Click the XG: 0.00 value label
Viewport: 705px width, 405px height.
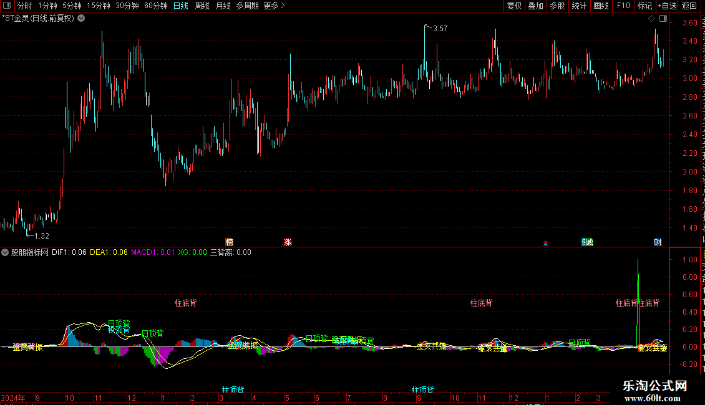pyautogui.click(x=192, y=252)
